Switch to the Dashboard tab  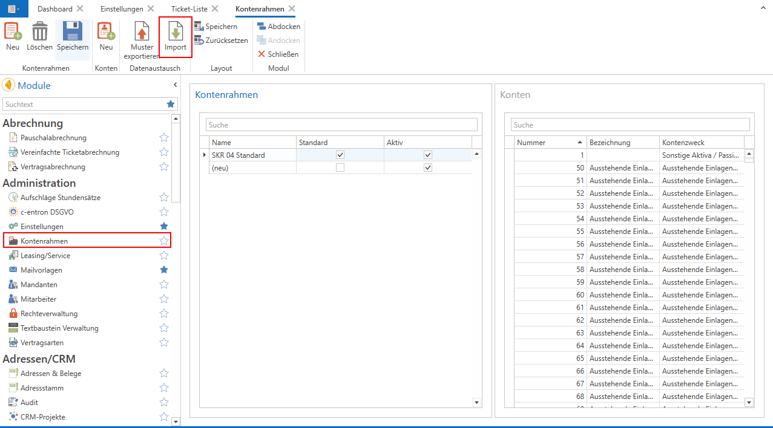click(54, 9)
